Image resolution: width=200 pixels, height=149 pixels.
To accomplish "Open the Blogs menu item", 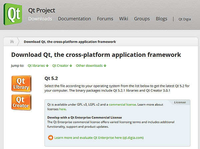I will 161,19.
